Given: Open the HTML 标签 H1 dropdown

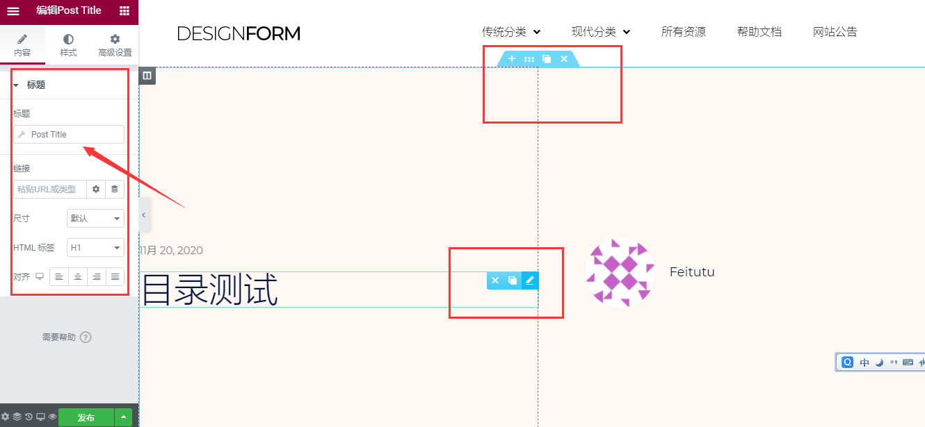Looking at the screenshot, I should (95, 247).
